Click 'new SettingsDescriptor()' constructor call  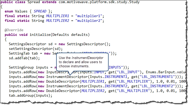(83, 44)
